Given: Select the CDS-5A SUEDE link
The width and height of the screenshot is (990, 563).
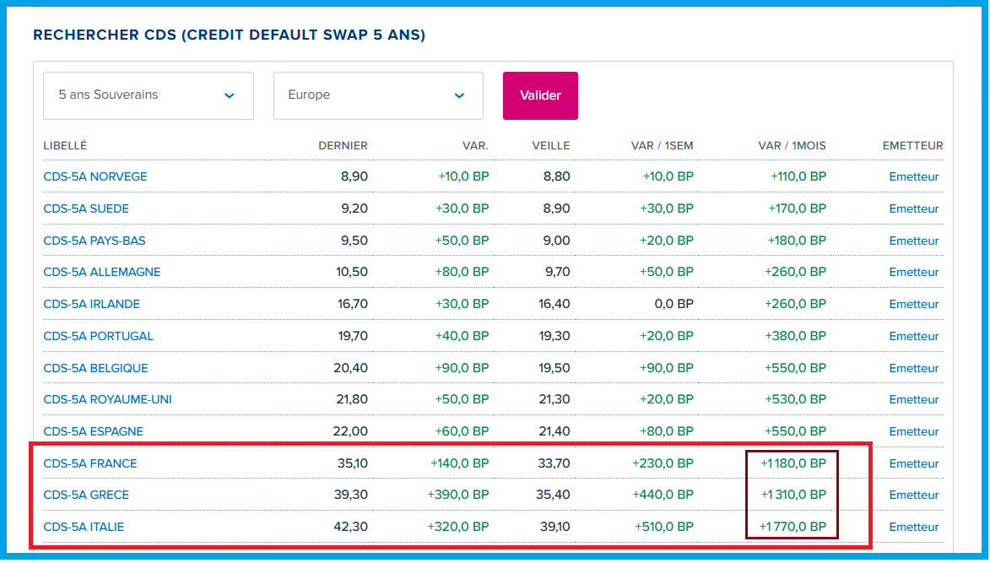Looking at the screenshot, I should coord(86,208).
